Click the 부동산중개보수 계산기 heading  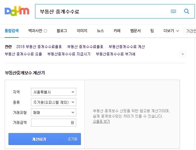pos(25,73)
